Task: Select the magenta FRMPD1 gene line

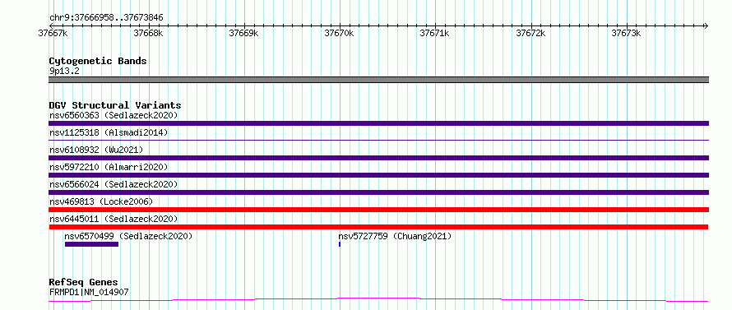Action: click(378, 299)
